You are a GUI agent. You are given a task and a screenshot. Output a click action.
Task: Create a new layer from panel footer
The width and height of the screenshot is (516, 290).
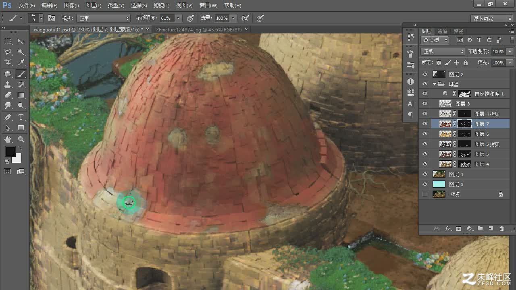pyautogui.click(x=491, y=229)
